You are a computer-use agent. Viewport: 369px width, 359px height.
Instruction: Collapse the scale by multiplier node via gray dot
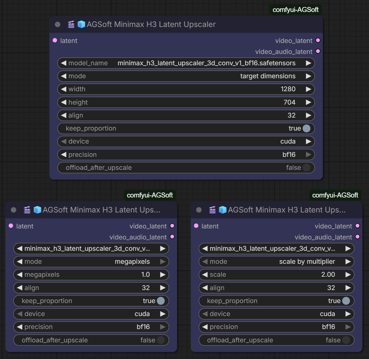click(199, 210)
